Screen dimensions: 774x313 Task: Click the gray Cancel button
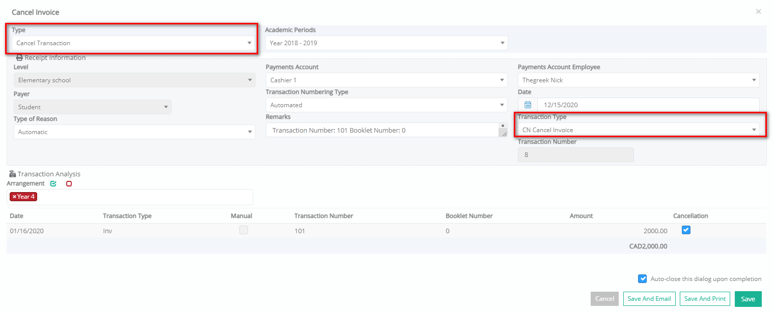(x=604, y=299)
